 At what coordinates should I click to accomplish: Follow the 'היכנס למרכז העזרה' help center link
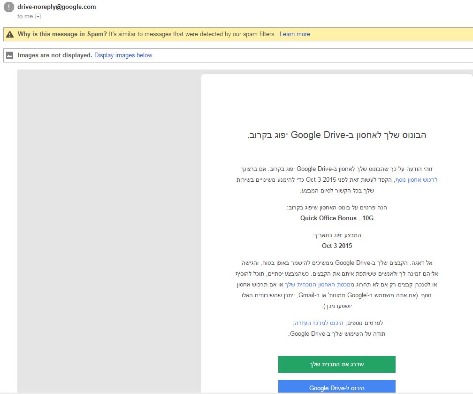pos(318,323)
